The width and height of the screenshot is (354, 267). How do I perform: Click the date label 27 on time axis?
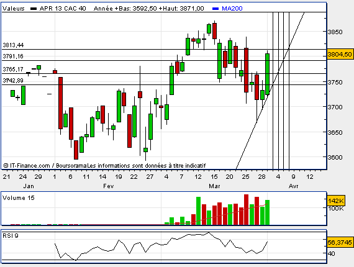150,177
